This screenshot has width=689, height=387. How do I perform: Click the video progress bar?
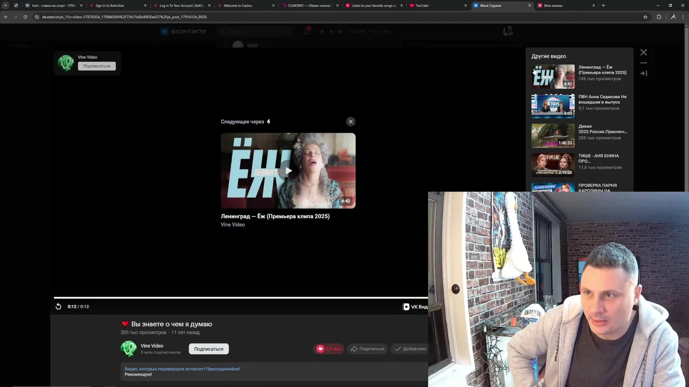coord(241,297)
